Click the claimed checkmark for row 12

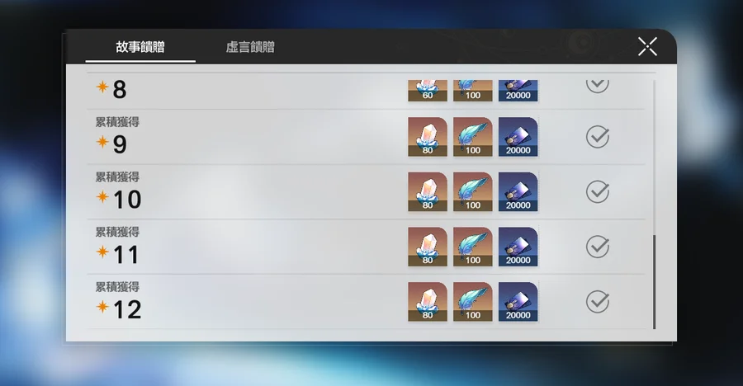(597, 302)
